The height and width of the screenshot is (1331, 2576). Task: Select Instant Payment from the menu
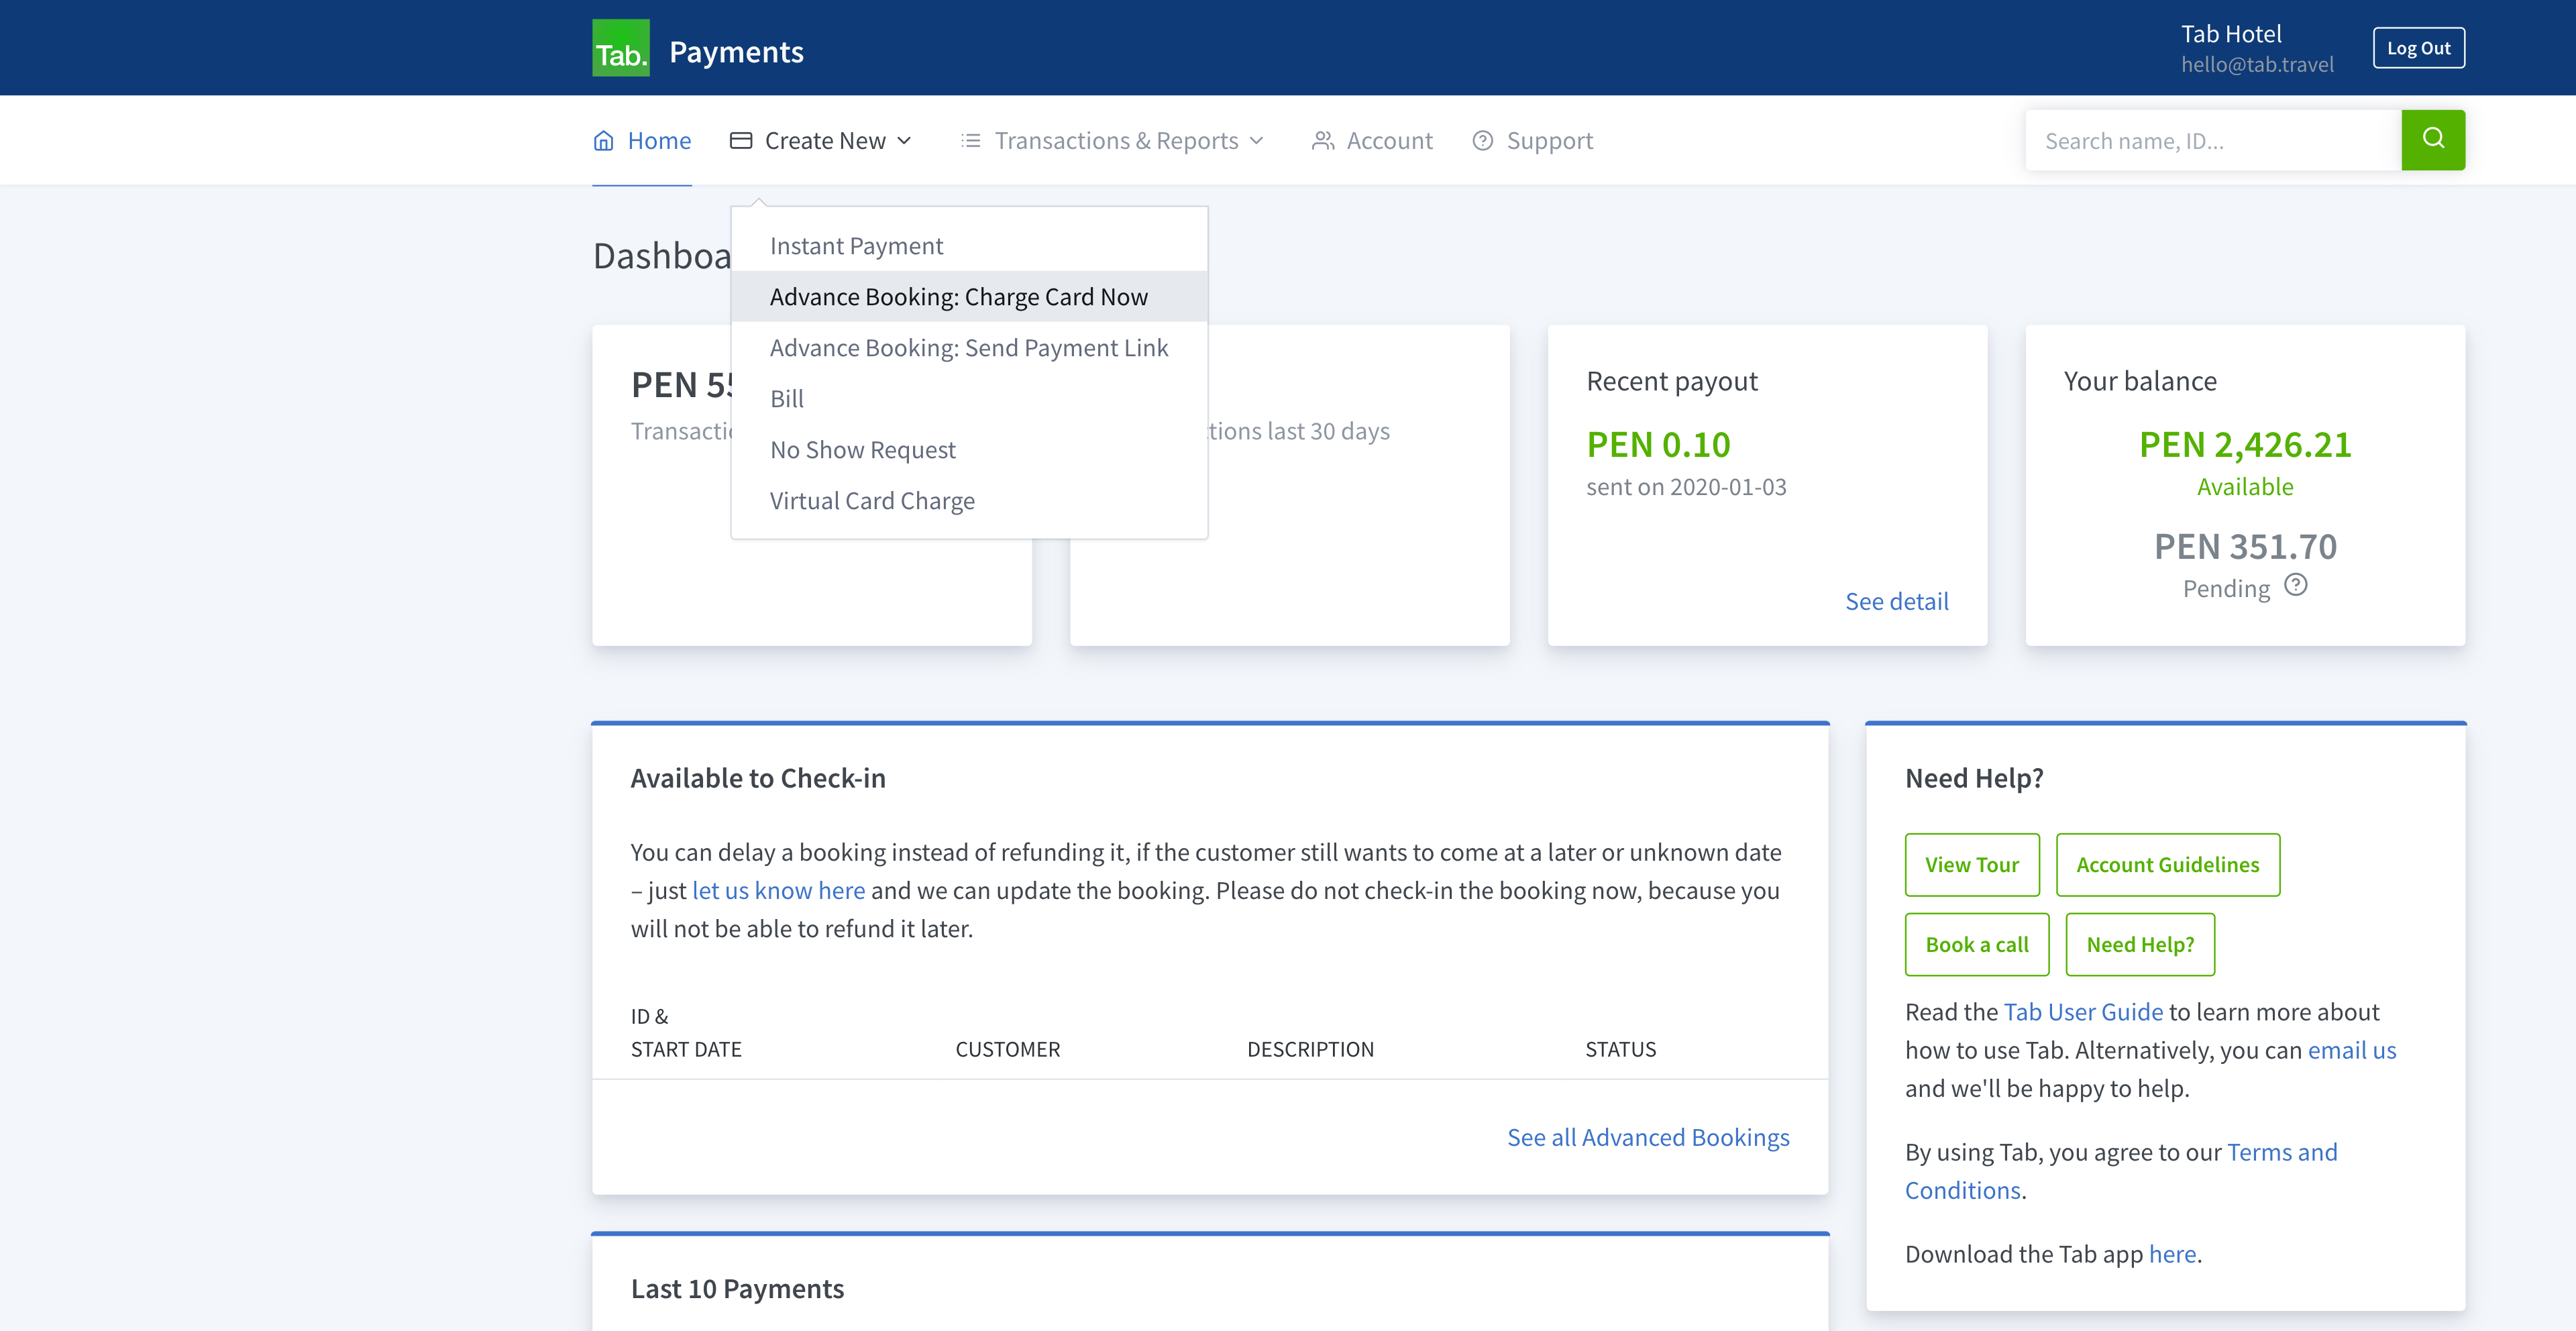pos(969,246)
